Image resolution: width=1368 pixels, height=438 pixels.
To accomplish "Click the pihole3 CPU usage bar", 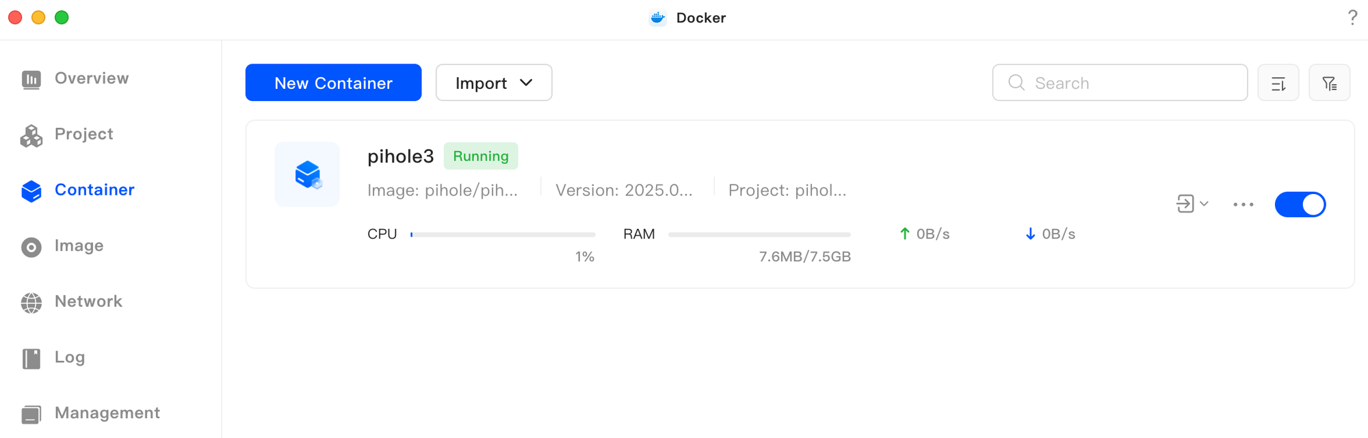I will tap(503, 234).
